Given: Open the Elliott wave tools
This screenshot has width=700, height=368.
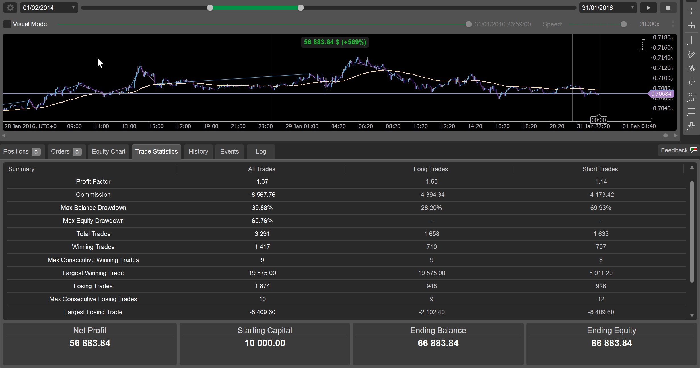Looking at the screenshot, I should coord(691,68).
